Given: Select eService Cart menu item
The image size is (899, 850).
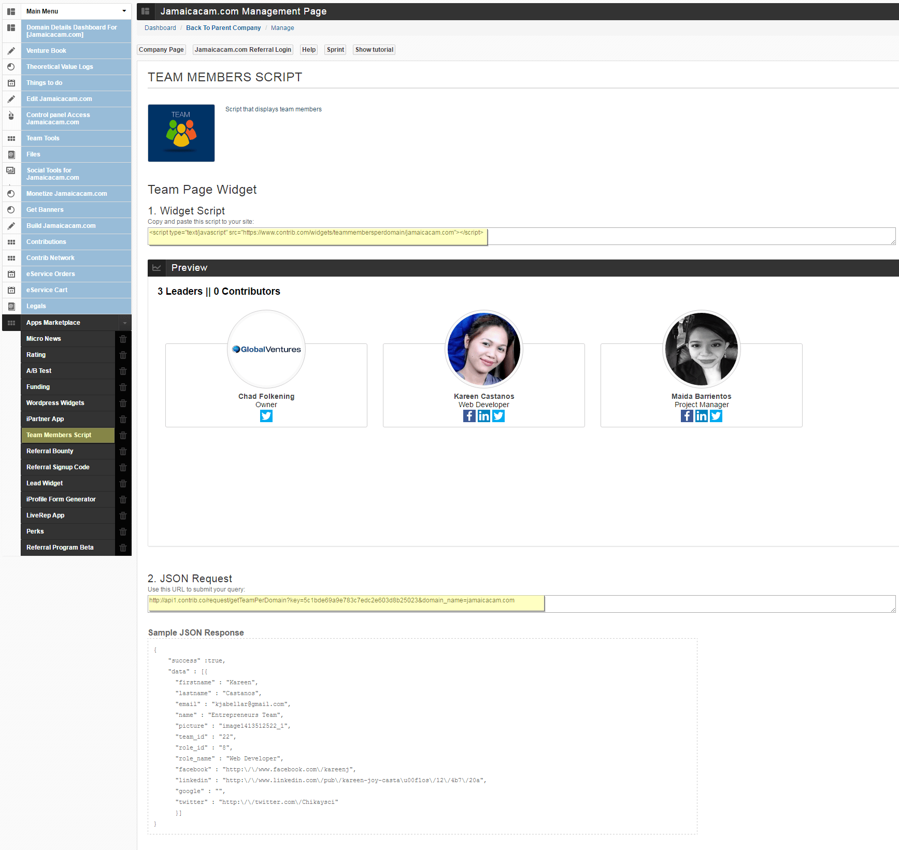Looking at the screenshot, I should (76, 290).
